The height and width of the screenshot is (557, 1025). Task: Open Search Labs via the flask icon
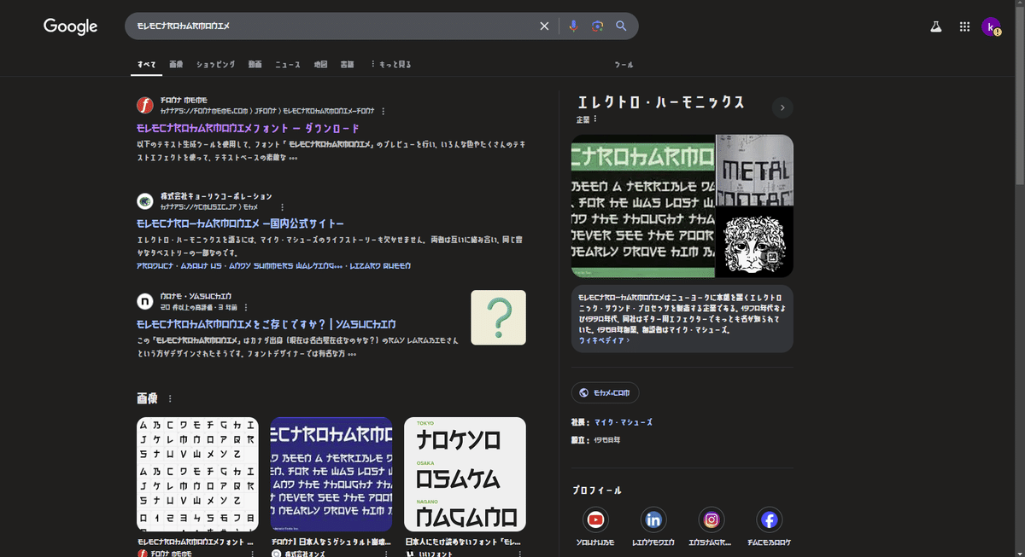(x=935, y=26)
